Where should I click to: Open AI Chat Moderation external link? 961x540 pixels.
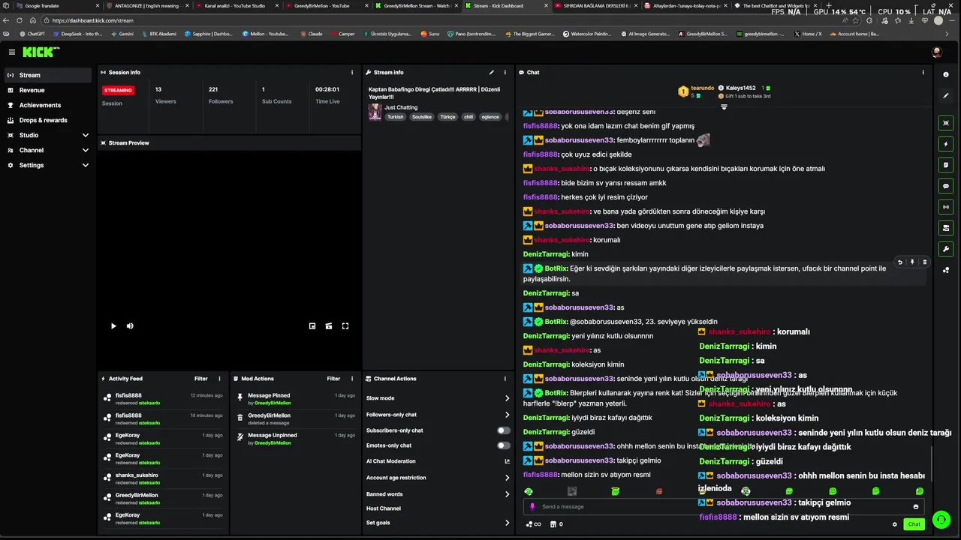[x=507, y=461]
